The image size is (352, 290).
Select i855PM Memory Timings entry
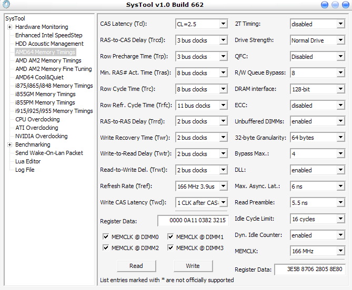coord(45,102)
